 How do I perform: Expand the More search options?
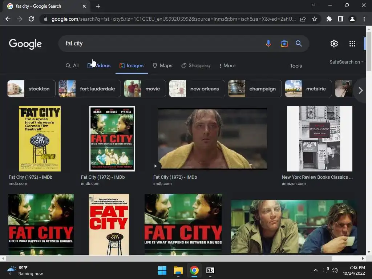coord(227,66)
